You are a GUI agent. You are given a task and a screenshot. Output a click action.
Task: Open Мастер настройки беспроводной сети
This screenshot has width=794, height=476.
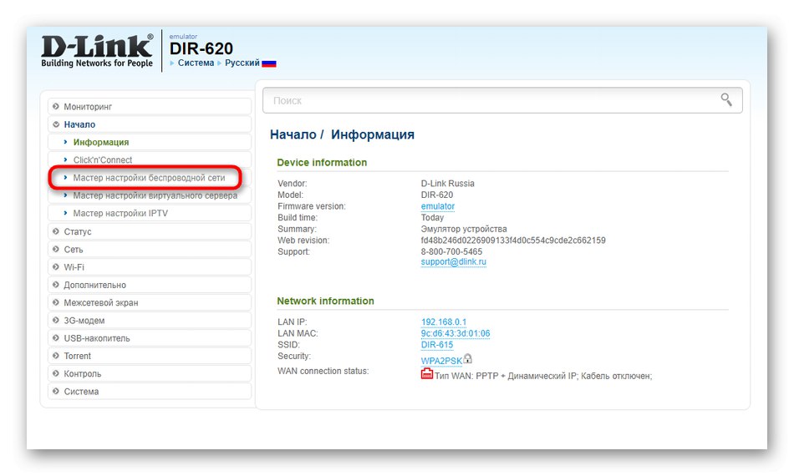point(149,178)
